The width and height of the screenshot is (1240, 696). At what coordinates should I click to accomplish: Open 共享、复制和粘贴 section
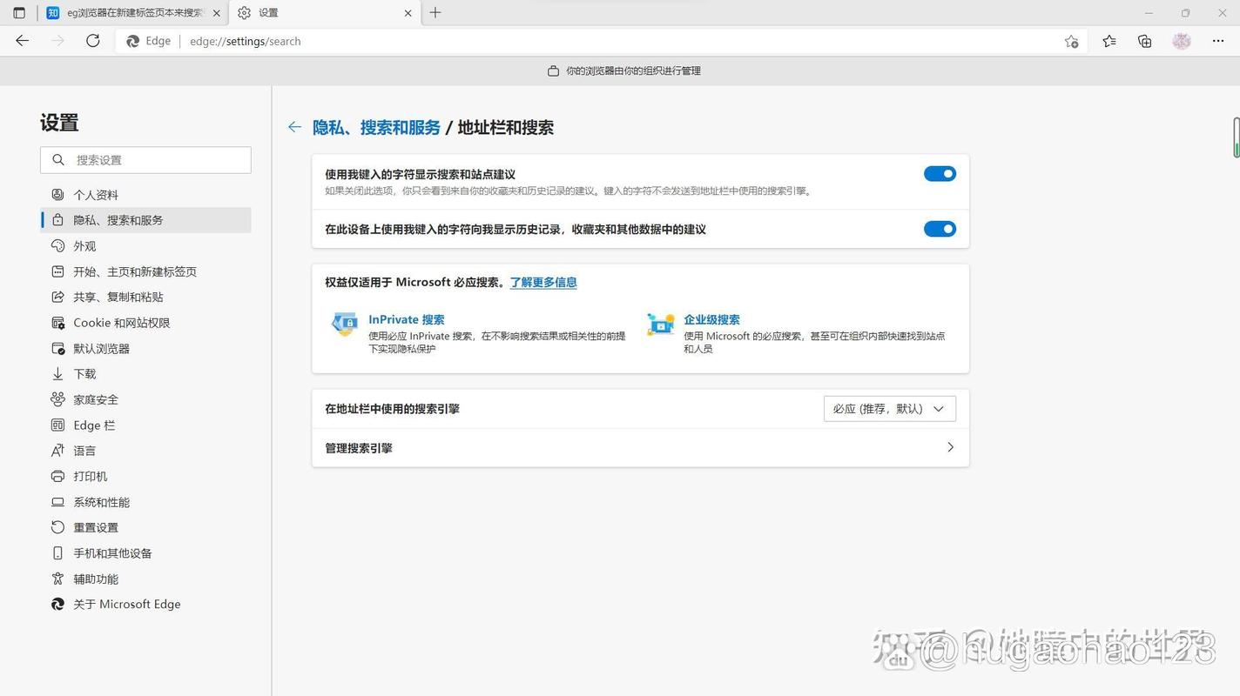coord(145,297)
